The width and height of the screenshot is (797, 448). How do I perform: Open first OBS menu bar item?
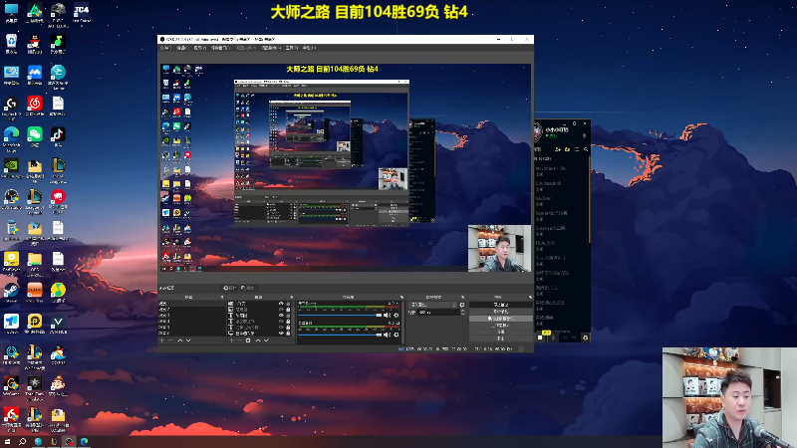[x=165, y=48]
